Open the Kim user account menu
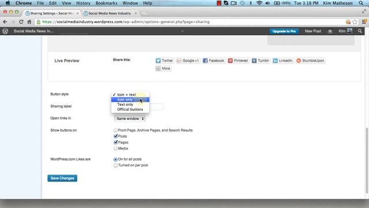369x208 pixels. [345, 31]
